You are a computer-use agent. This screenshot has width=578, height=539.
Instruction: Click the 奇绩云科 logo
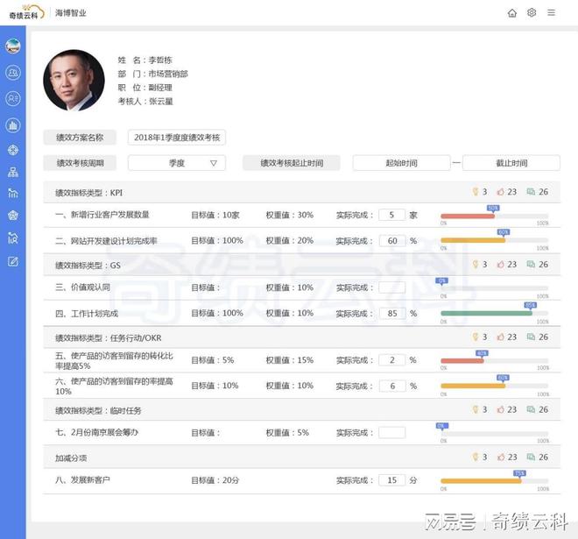pos(26,12)
